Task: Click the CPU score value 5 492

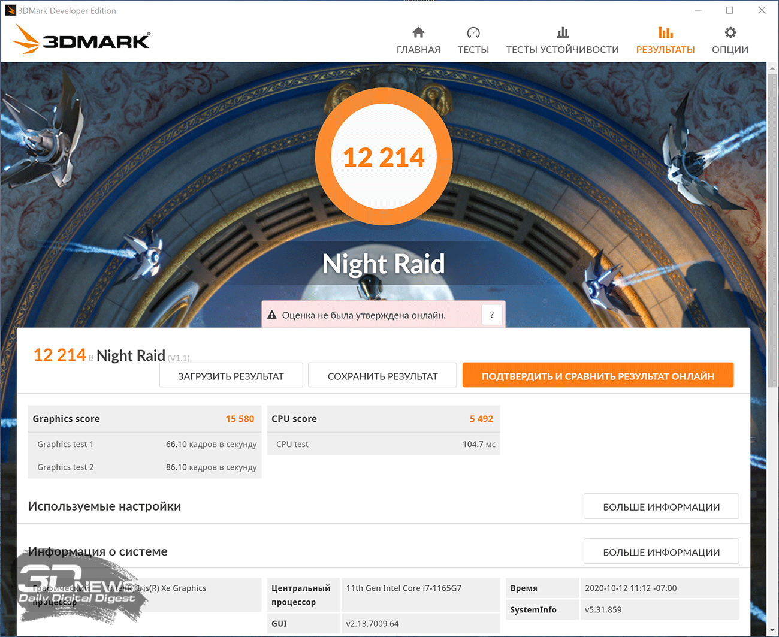Action: (x=481, y=419)
